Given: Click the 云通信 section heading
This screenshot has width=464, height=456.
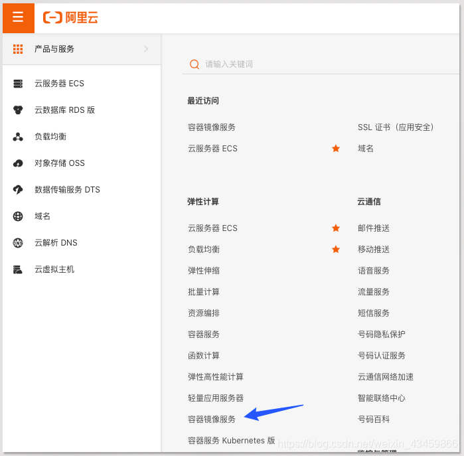Looking at the screenshot, I should click(369, 202).
